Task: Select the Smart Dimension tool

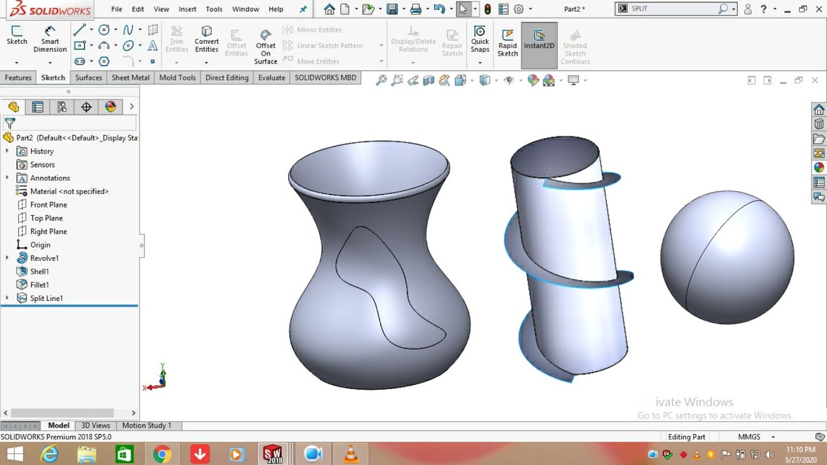Action: pos(50,39)
